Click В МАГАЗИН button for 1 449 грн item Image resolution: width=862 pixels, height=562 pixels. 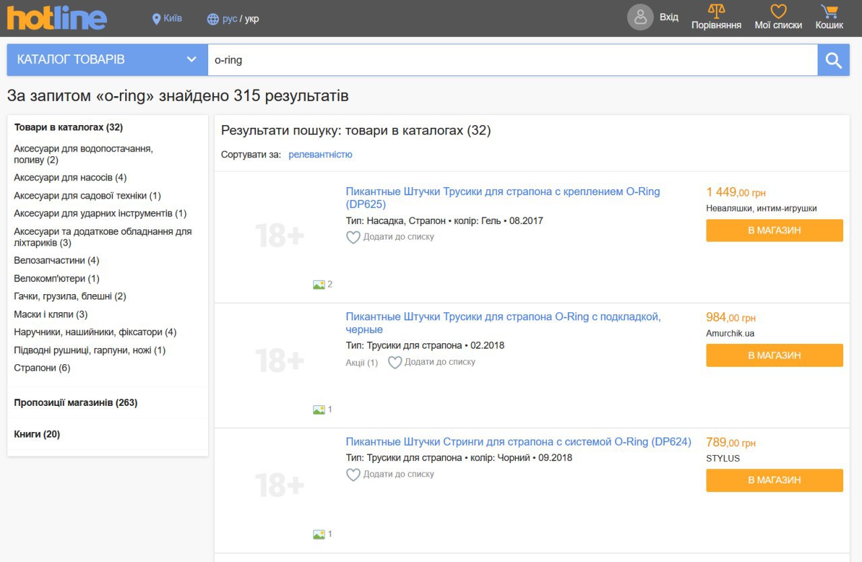774,230
